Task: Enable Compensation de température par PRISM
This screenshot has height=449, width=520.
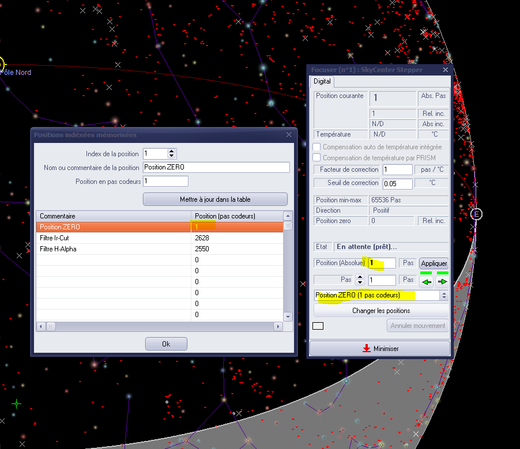Action: click(316, 157)
